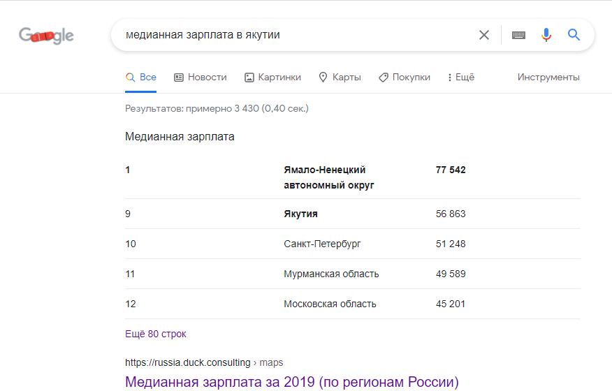
Task: Expand the Ещё menu
Action: pos(461,78)
